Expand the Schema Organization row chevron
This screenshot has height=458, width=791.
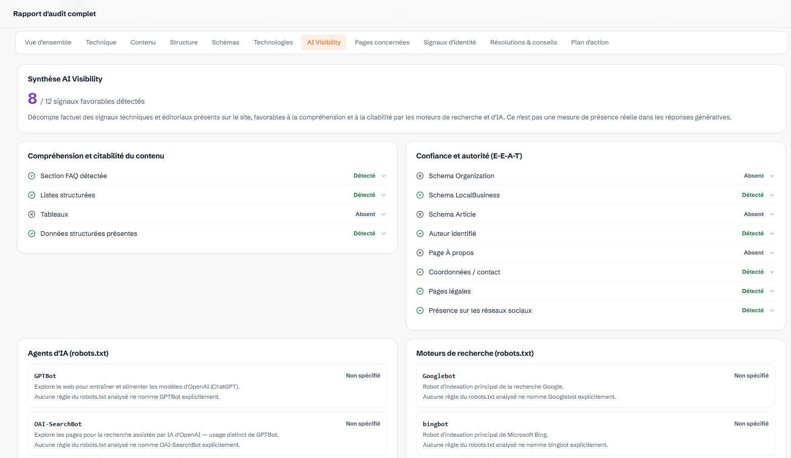772,176
